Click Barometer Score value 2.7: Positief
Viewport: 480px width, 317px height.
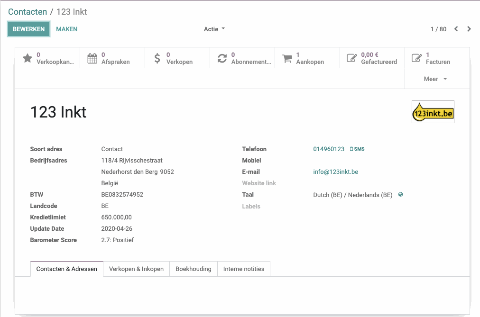tap(118, 240)
